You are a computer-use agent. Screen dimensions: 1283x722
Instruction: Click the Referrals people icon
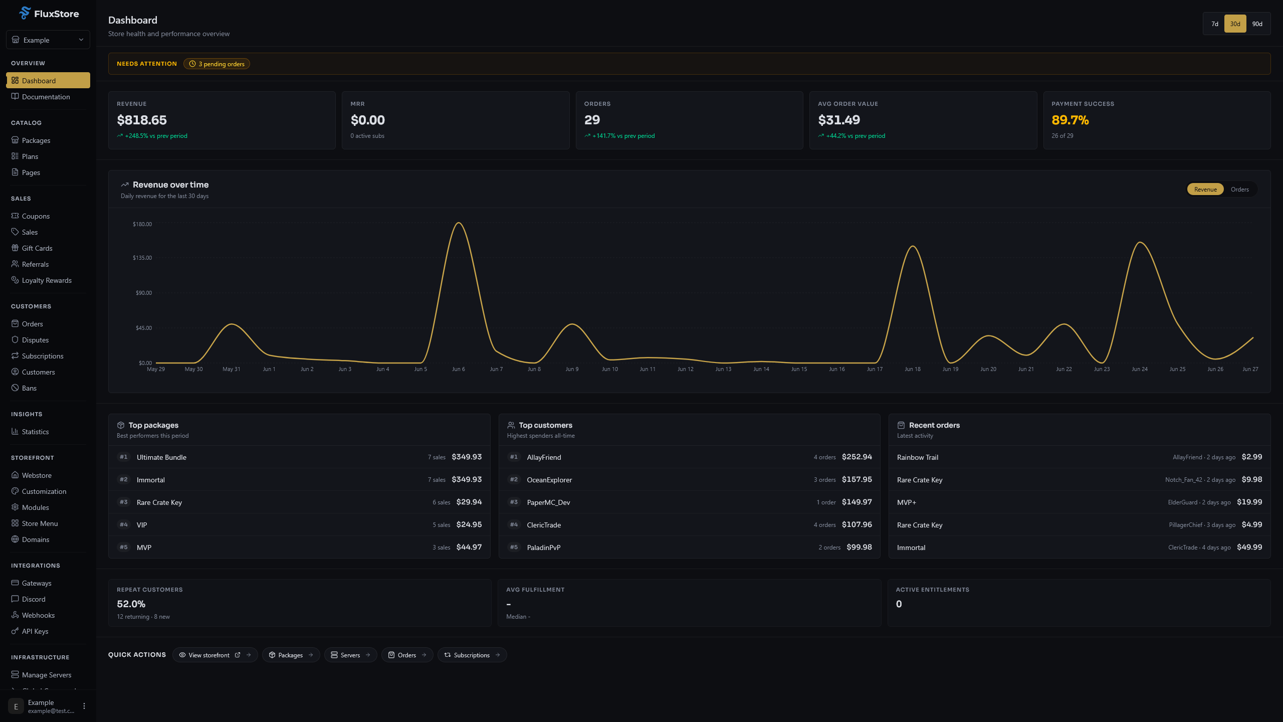(x=15, y=264)
